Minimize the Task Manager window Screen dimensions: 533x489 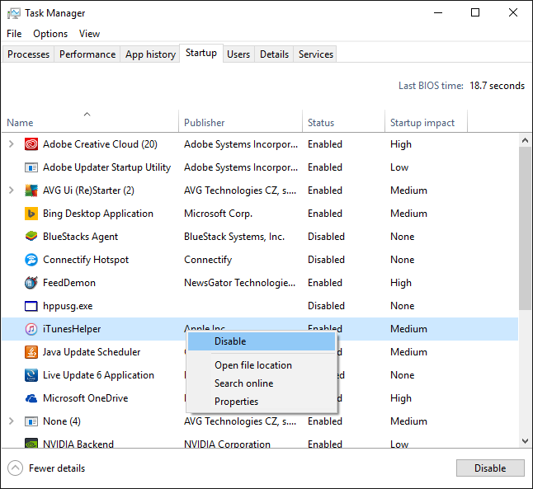[x=438, y=13]
